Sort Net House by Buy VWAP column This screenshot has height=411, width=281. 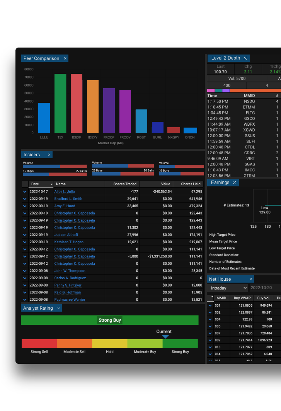[x=242, y=298]
